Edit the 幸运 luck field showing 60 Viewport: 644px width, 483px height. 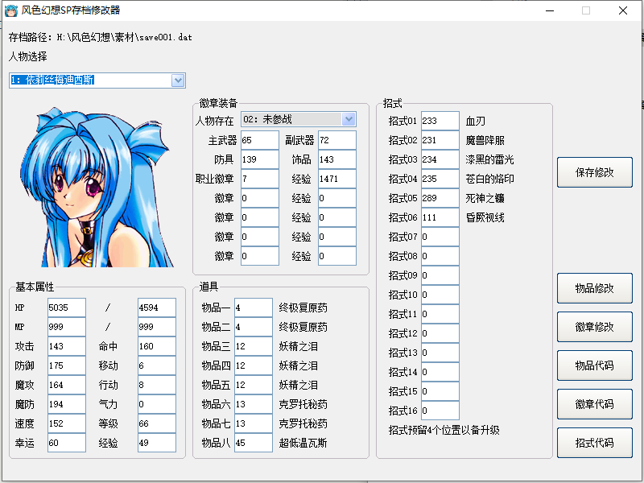pyautogui.click(x=64, y=442)
